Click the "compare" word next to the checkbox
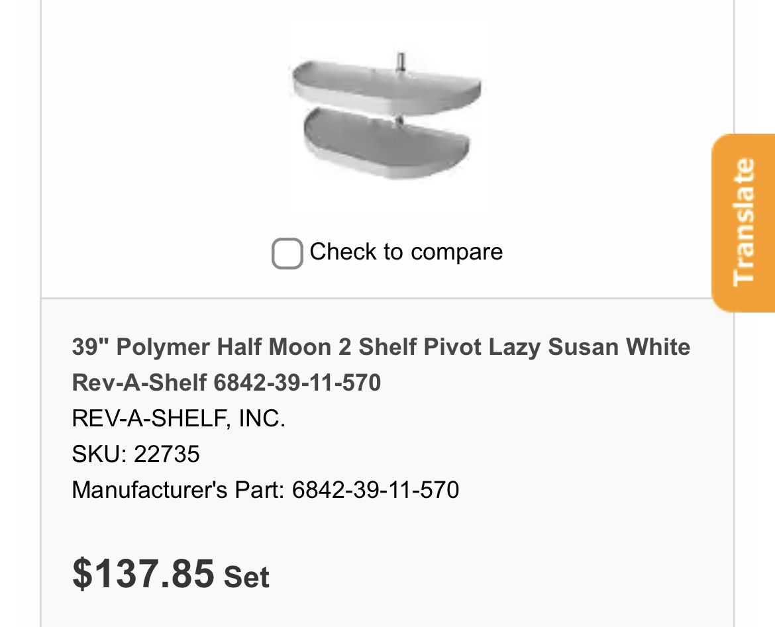This screenshot has width=775, height=627. click(456, 252)
